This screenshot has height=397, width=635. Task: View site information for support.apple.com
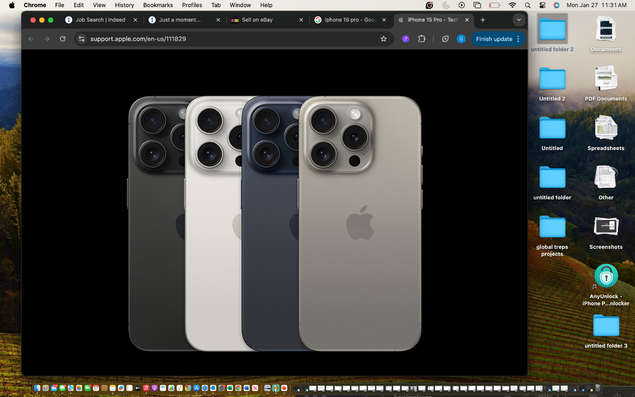coord(82,39)
